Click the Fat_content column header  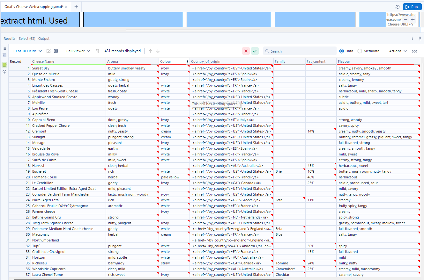pos(321,61)
